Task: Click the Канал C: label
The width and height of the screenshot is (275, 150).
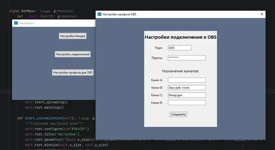Action: [157, 95]
